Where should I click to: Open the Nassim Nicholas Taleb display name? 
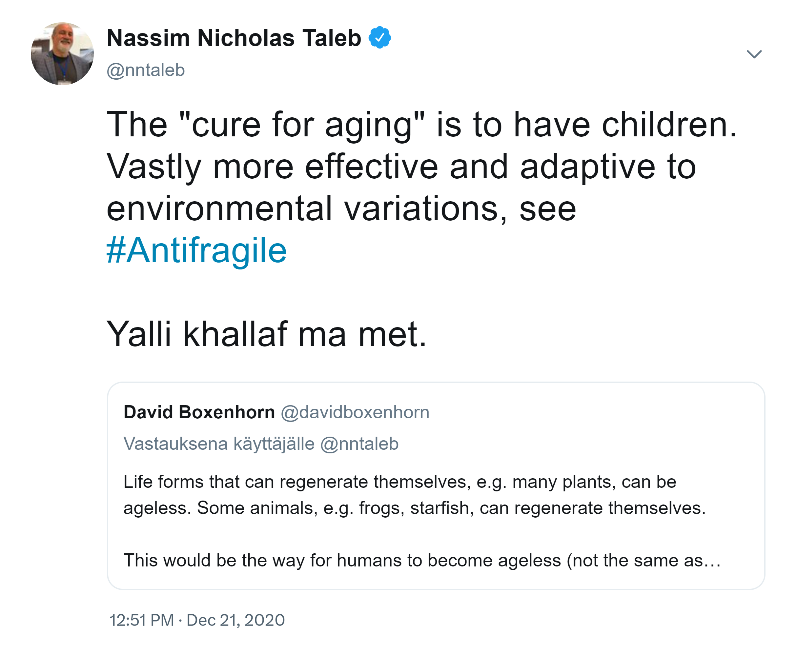[234, 38]
